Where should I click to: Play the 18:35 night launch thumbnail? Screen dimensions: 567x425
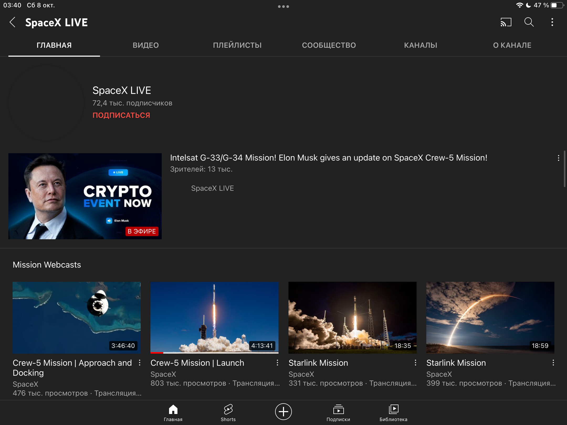[x=353, y=318]
